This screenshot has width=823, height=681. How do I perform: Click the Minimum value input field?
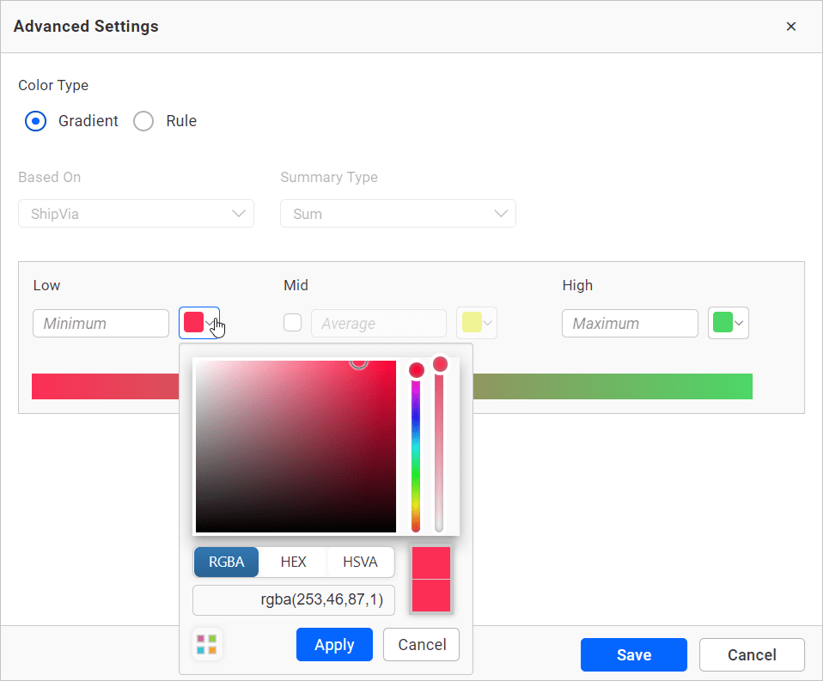101,324
